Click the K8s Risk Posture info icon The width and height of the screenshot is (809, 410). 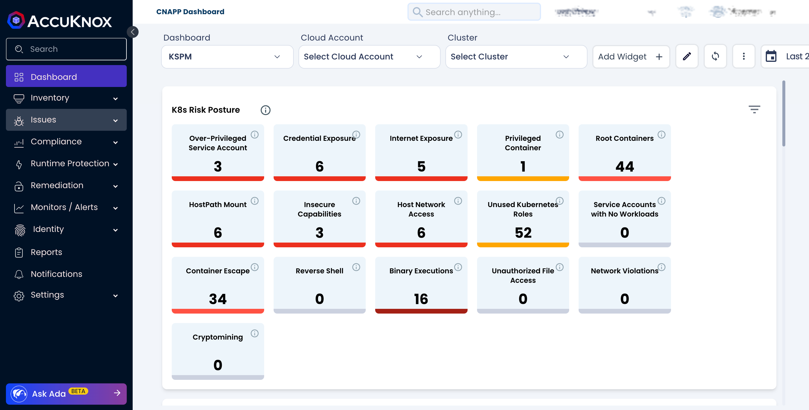tap(265, 110)
